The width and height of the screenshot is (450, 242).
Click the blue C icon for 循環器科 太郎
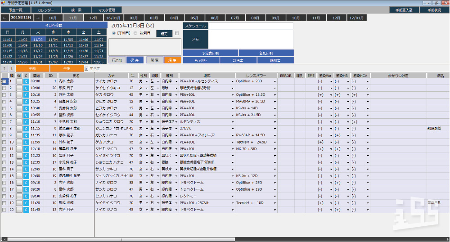[26, 129]
